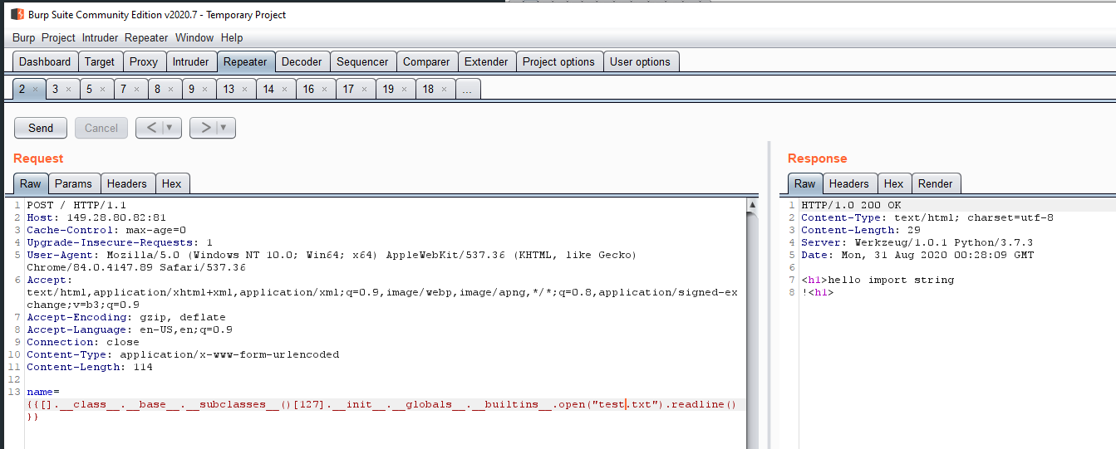1116x449 pixels.
Task: Switch to the Target tab
Action: (100, 61)
